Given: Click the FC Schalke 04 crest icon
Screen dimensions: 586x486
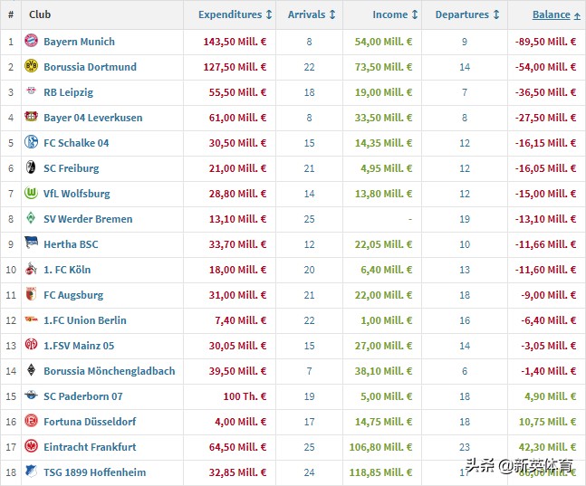Looking at the screenshot, I should pyautogui.click(x=32, y=143).
